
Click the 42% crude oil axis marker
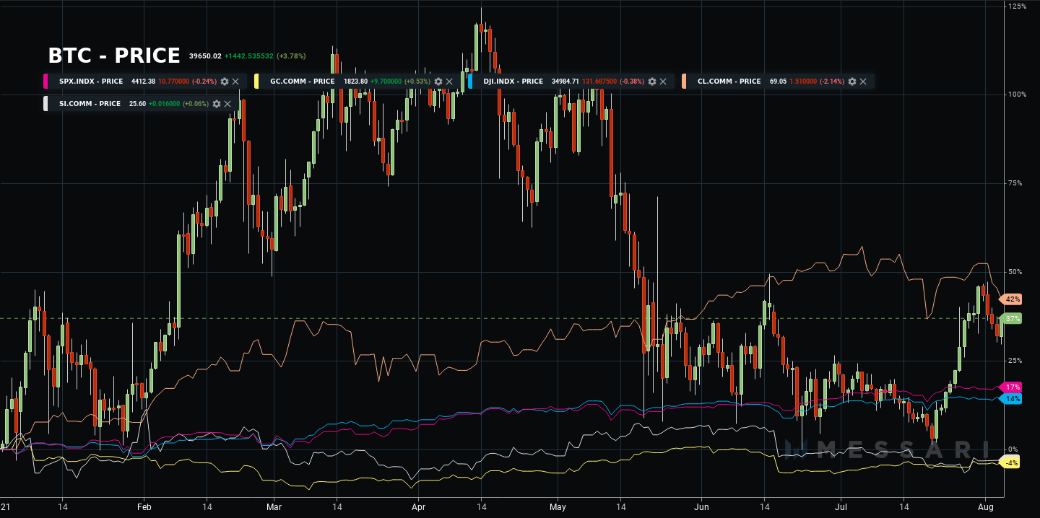pos(1011,299)
